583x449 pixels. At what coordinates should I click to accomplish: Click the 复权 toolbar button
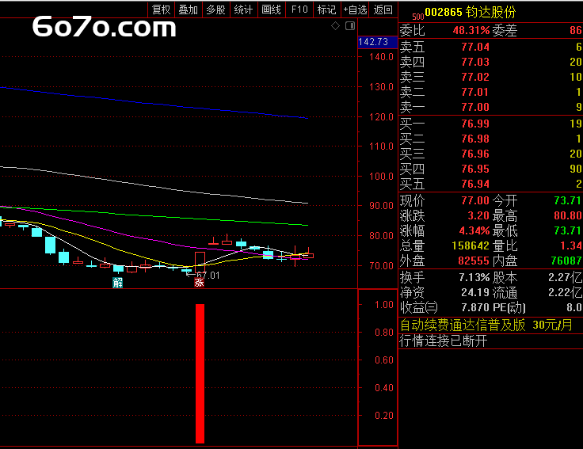click(x=161, y=10)
